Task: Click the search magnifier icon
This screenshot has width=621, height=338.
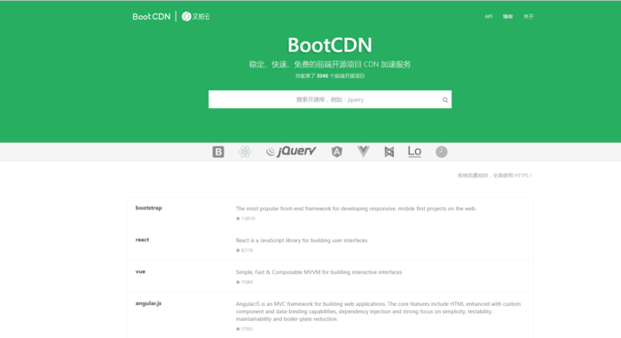Action: click(445, 100)
